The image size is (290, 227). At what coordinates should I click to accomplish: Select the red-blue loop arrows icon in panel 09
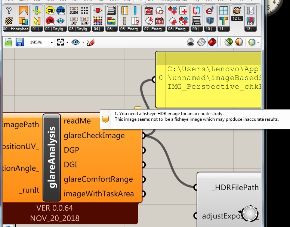[x=197, y=10]
